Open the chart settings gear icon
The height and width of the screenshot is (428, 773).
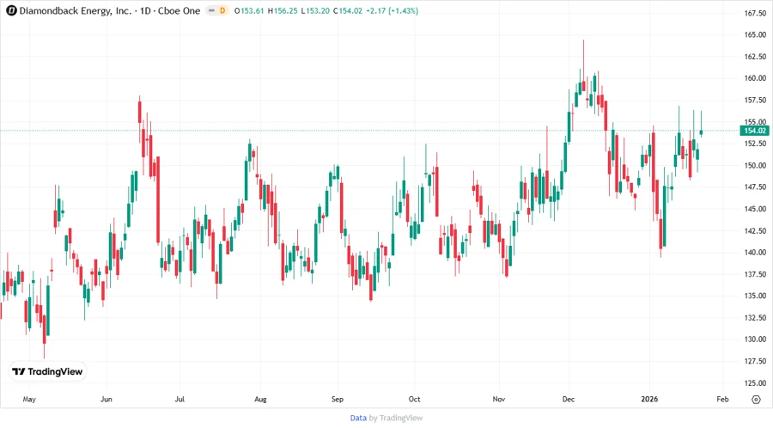[756, 400]
